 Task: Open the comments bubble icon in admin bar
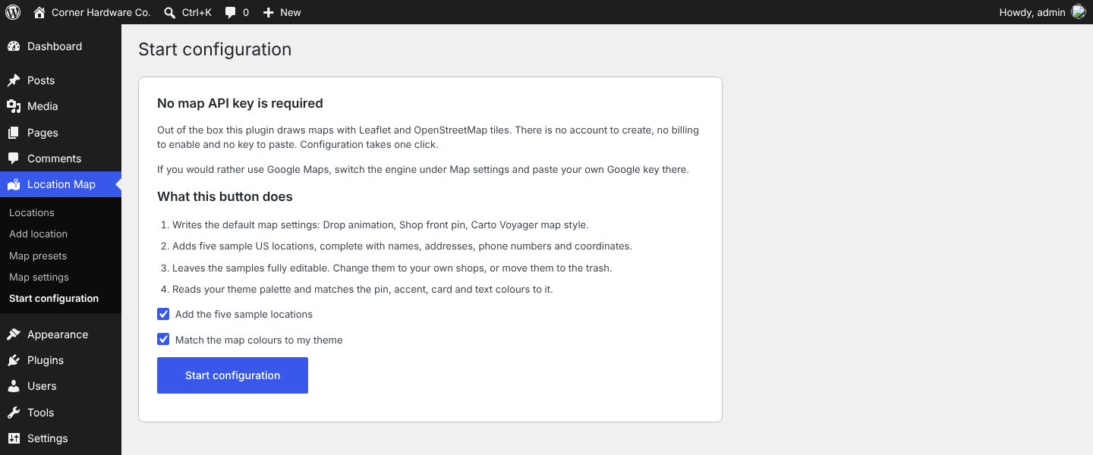(231, 13)
